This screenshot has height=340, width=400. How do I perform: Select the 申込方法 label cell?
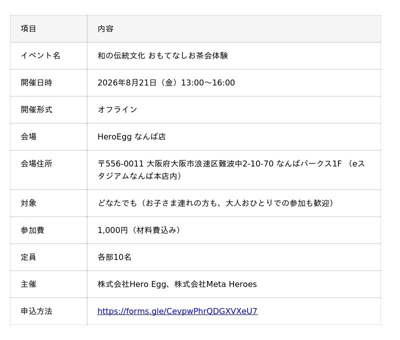48,311
